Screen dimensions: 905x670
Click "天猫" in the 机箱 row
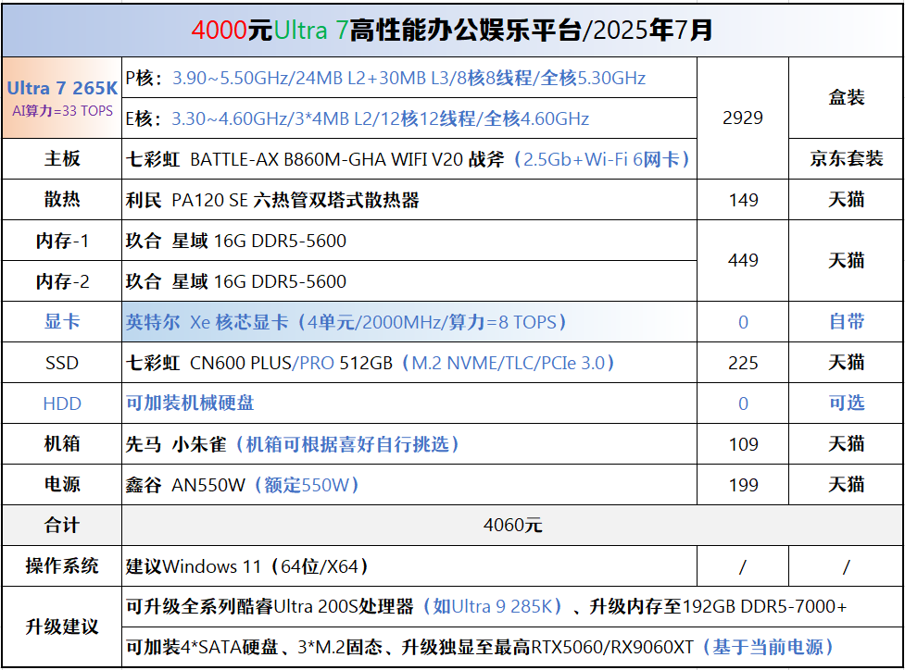click(846, 444)
